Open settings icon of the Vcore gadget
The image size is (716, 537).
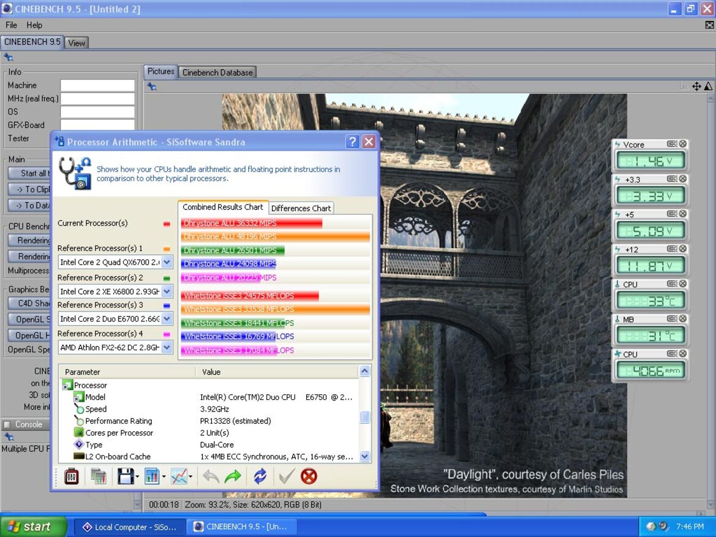[x=672, y=144]
